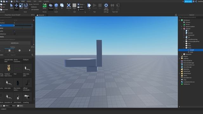This screenshot has height=114, width=203.
Task: Open the Toolbox Recent clock tab
Action: click(x=20, y=50)
